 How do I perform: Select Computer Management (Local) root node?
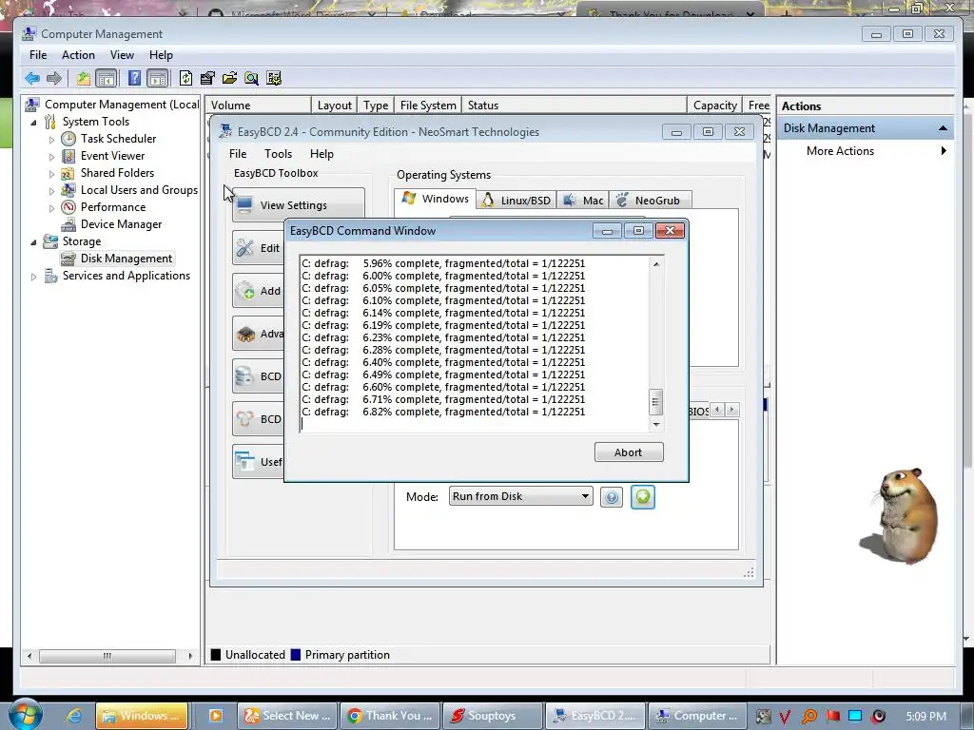[x=122, y=105]
